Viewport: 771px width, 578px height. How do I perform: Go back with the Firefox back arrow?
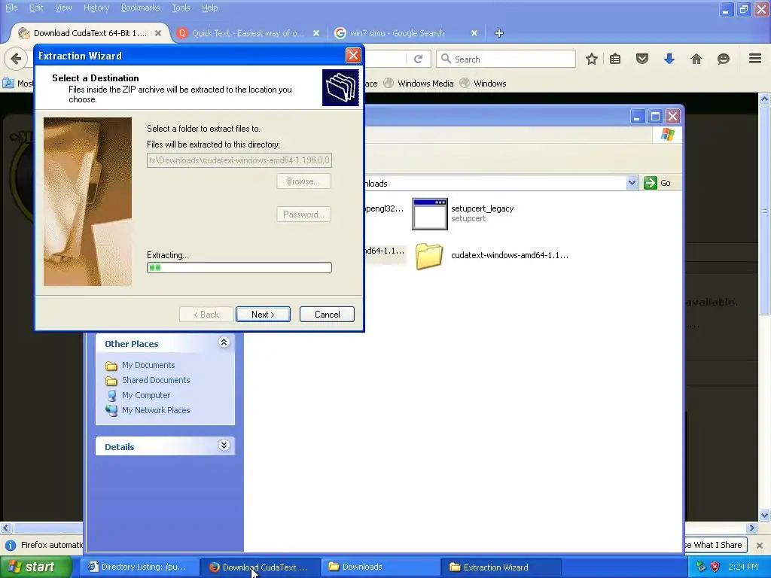tap(16, 59)
